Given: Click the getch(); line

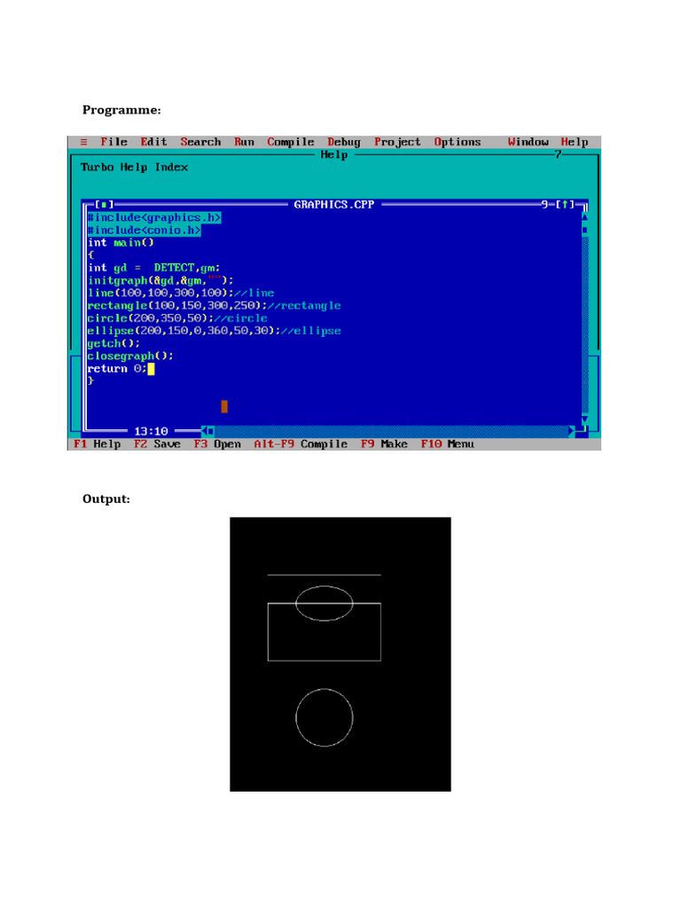Looking at the screenshot, I should coord(113,343).
